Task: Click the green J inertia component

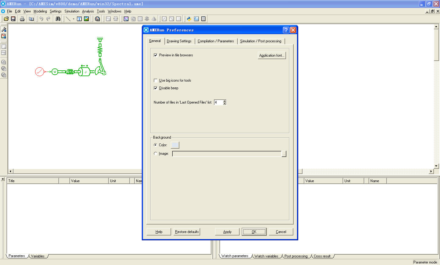Action: (84, 72)
